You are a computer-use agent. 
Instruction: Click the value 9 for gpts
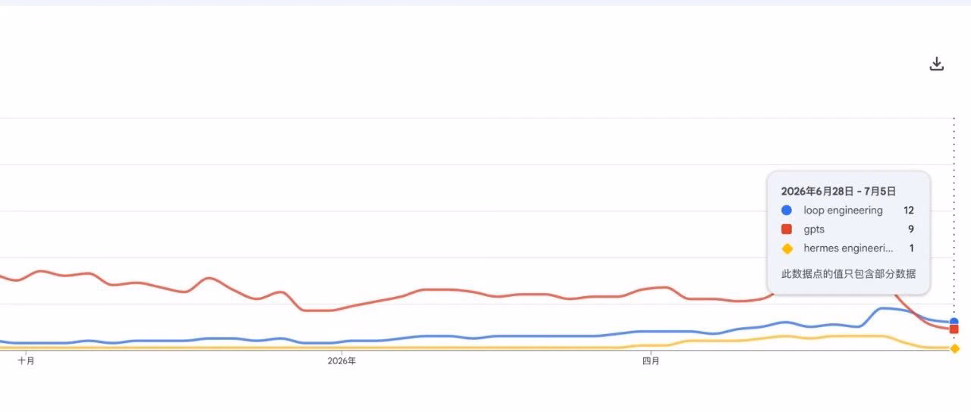coord(910,229)
